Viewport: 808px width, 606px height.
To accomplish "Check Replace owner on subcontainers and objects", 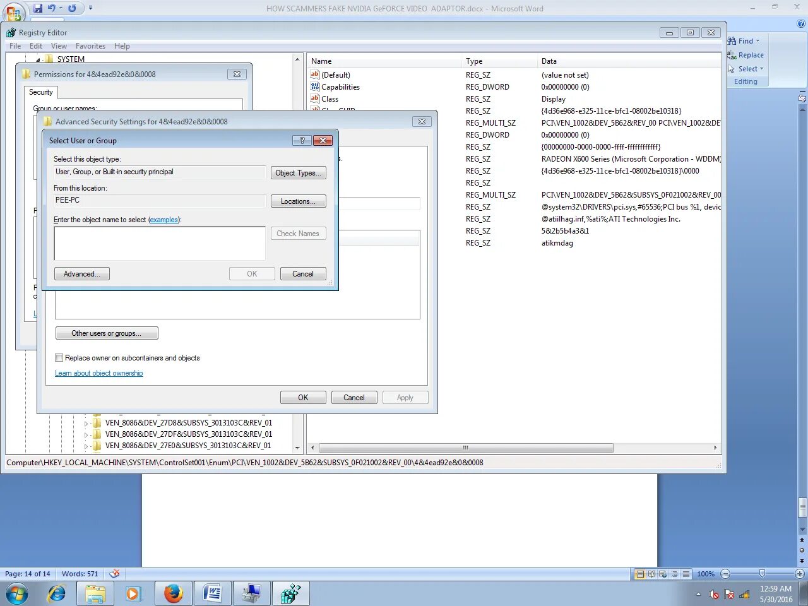I will 59,358.
